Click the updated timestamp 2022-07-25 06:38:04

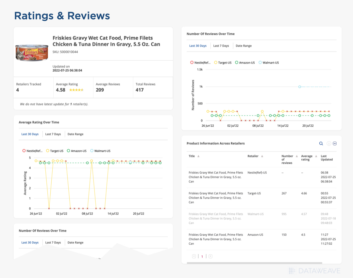(67, 70)
